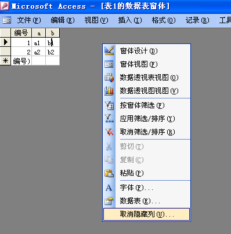
Task: Open the 文件(F) menu
Action: [x=29, y=20]
